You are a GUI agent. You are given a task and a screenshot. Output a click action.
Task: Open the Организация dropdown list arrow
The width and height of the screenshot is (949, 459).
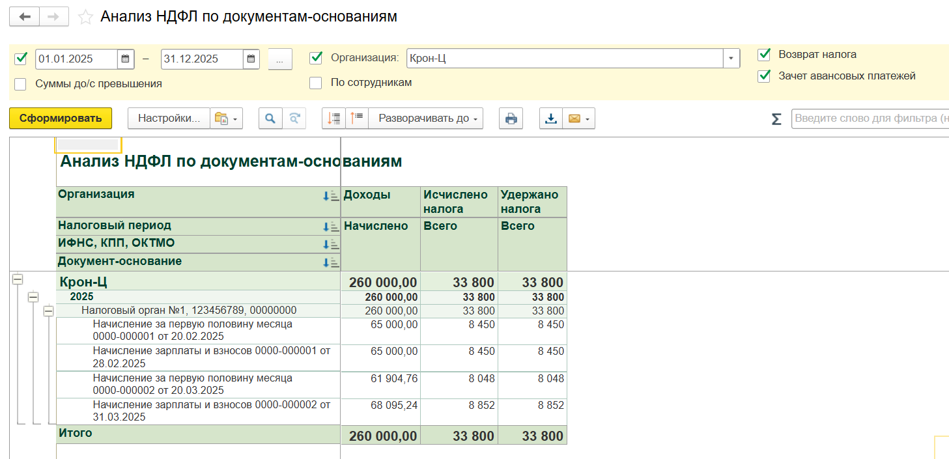point(731,59)
